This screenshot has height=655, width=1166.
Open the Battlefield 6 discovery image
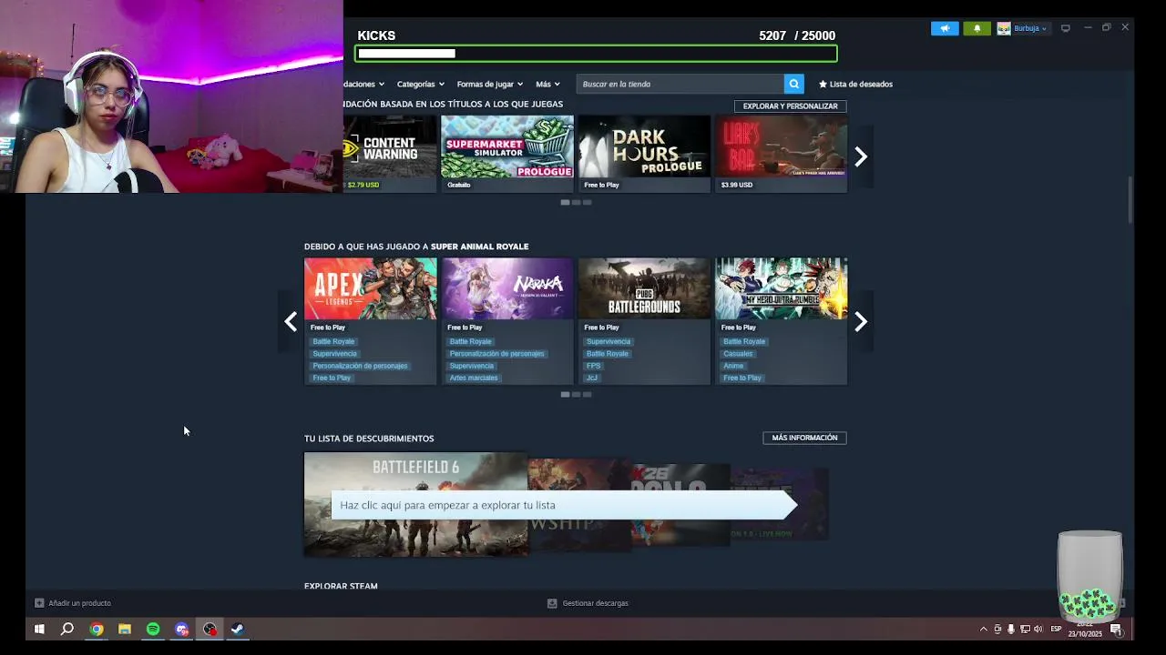(x=415, y=504)
